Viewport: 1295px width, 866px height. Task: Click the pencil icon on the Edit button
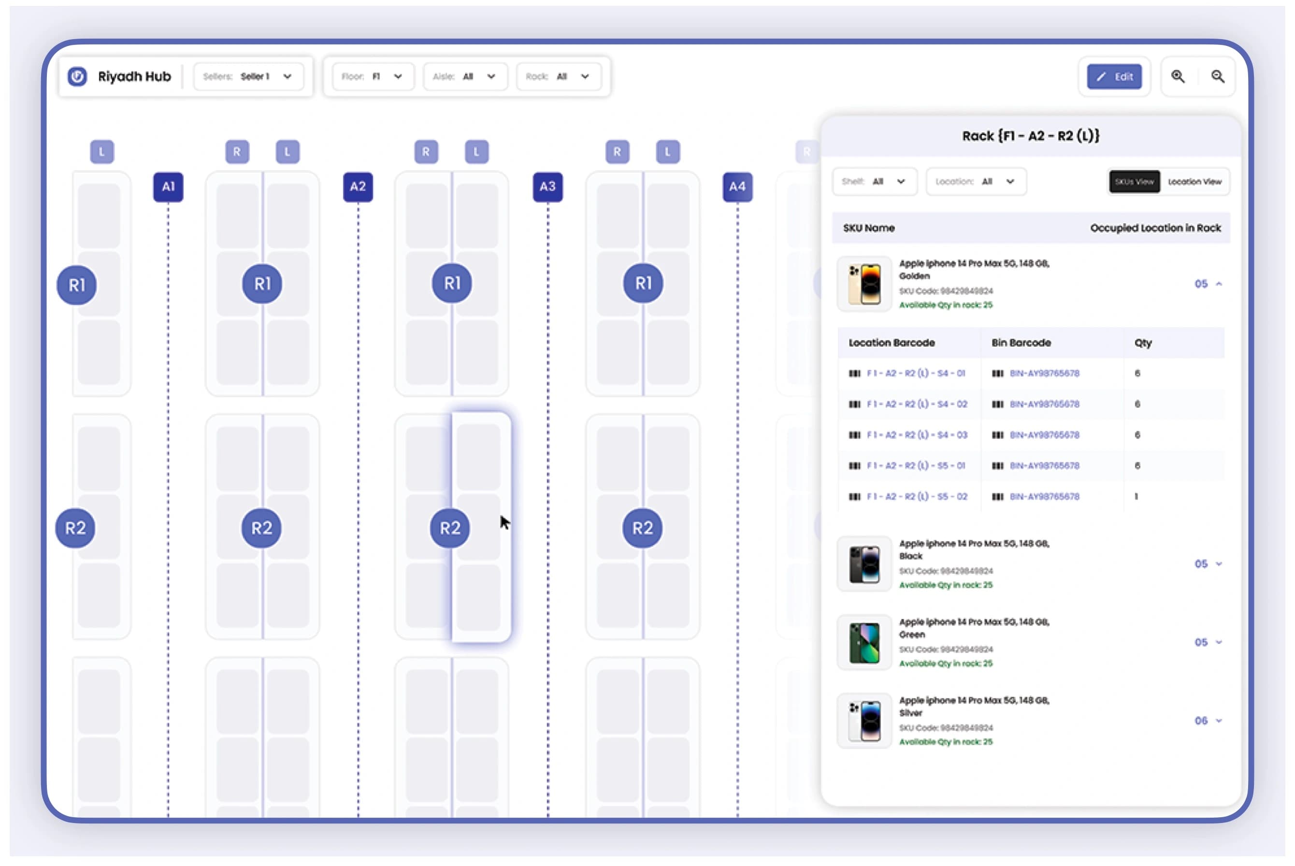[x=1101, y=76]
